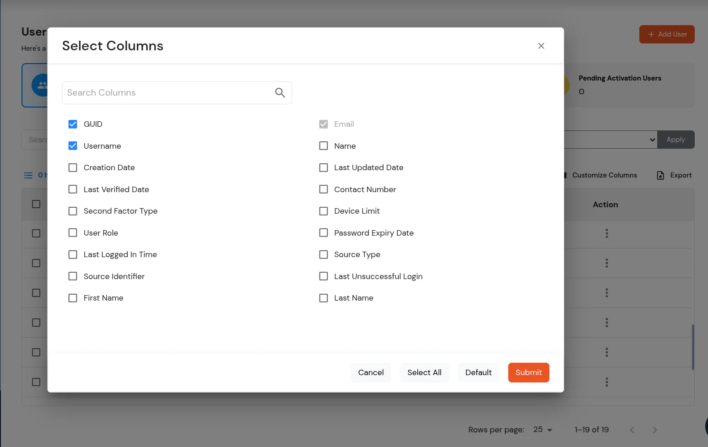The image size is (708, 447).
Task: Select the blue list view icon
Action: [27, 175]
